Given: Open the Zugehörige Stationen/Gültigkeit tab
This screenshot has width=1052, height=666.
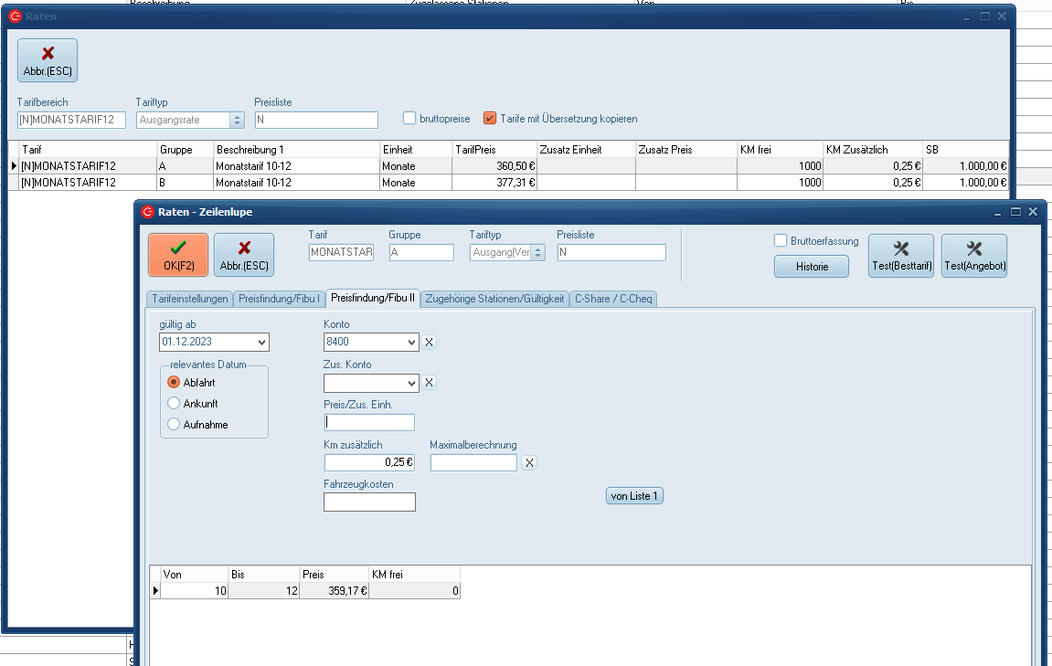Looking at the screenshot, I should coord(494,299).
